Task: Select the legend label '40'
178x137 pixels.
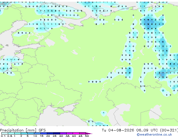Action: [x=74, y=136]
